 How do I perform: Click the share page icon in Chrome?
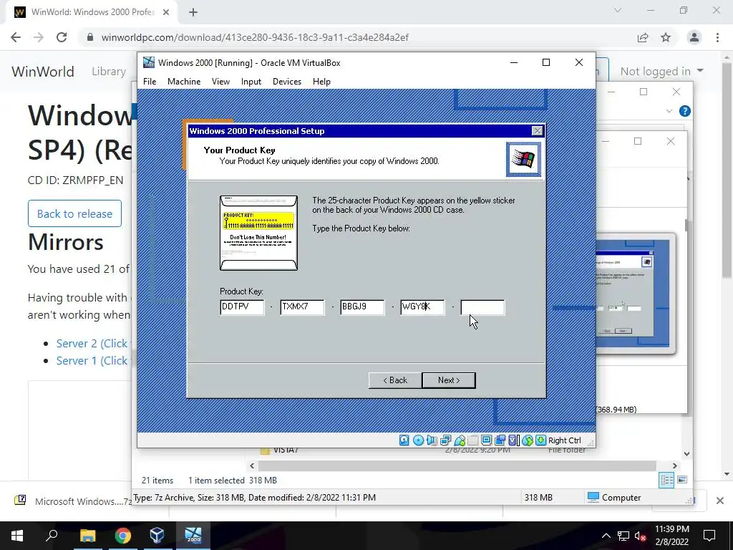point(643,37)
